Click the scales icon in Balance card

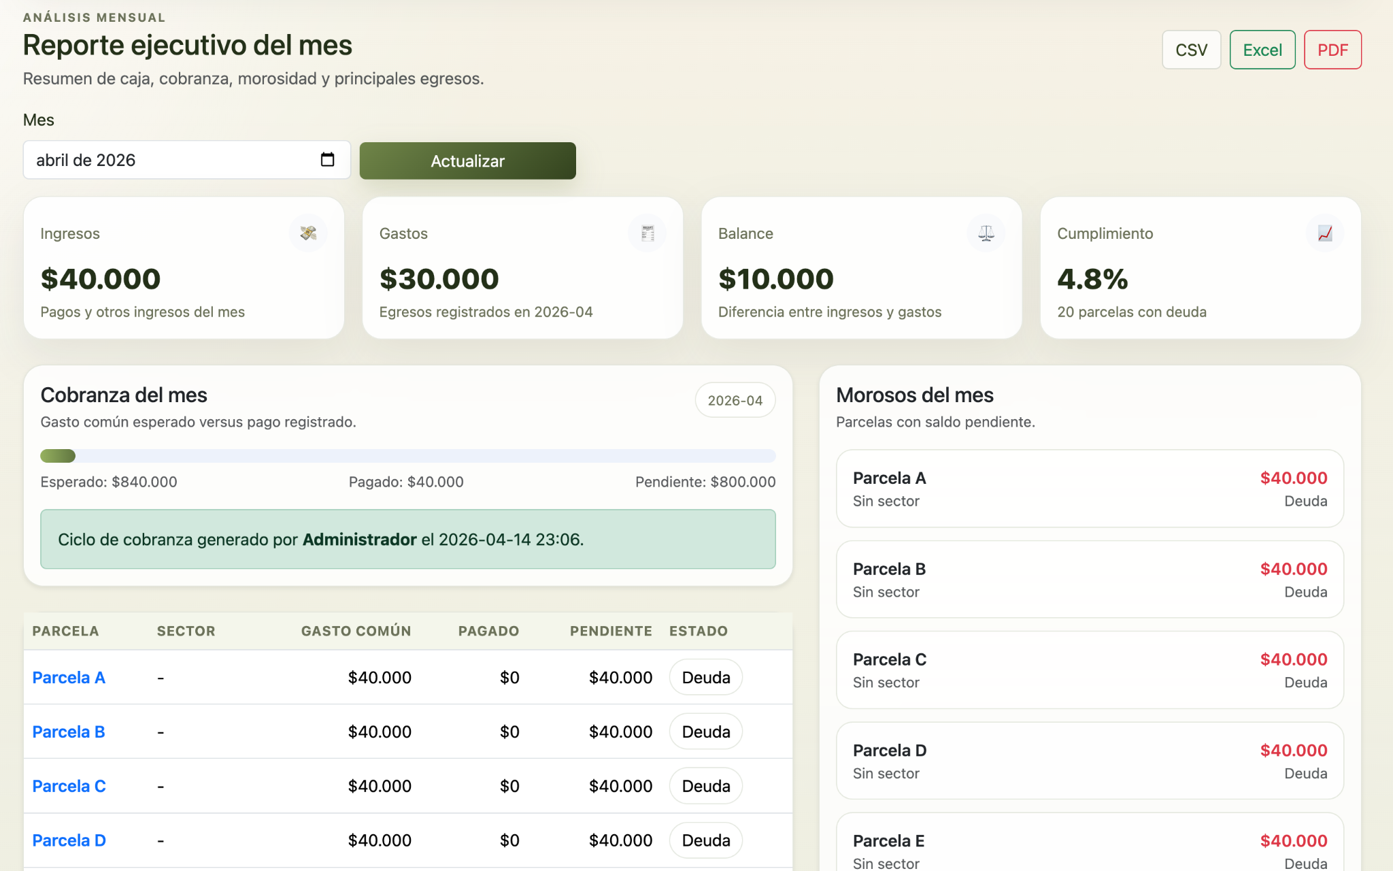[986, 233]
